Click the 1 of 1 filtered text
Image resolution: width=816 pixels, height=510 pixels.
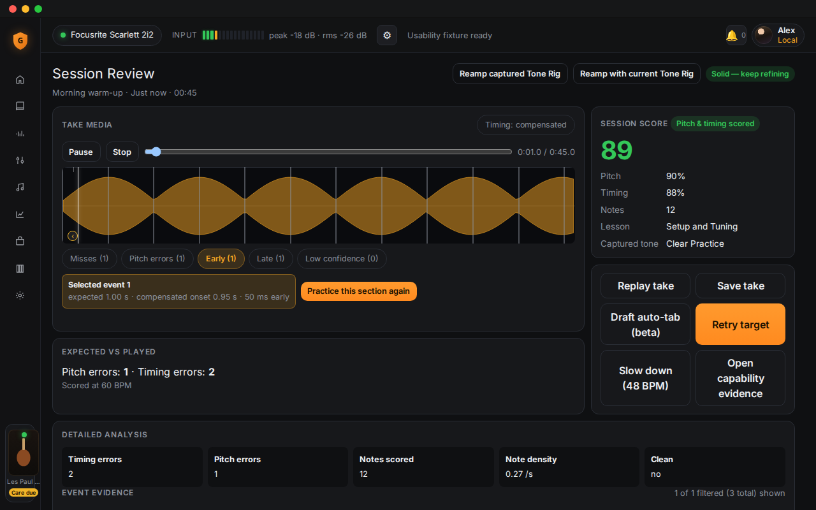[x=730, y=493]
